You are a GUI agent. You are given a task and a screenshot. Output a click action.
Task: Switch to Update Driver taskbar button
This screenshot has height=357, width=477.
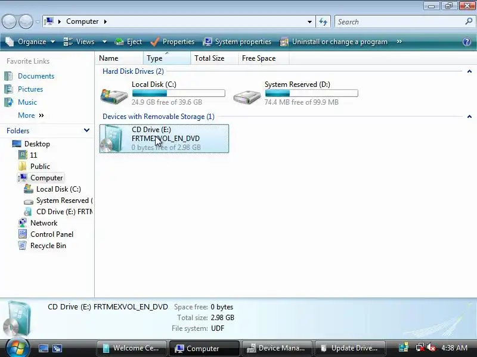(350, 348)
